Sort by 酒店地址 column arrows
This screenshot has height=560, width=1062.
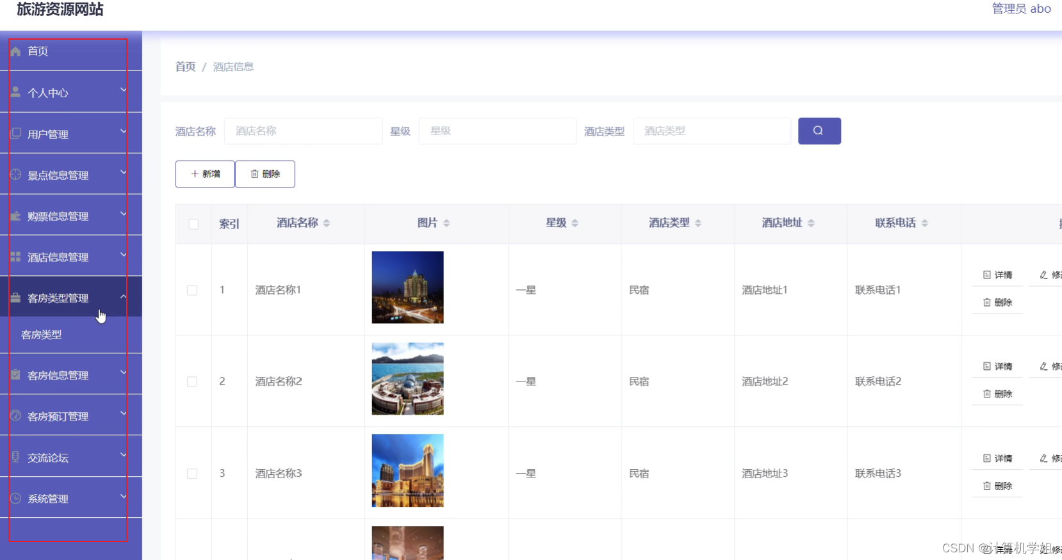811,223
